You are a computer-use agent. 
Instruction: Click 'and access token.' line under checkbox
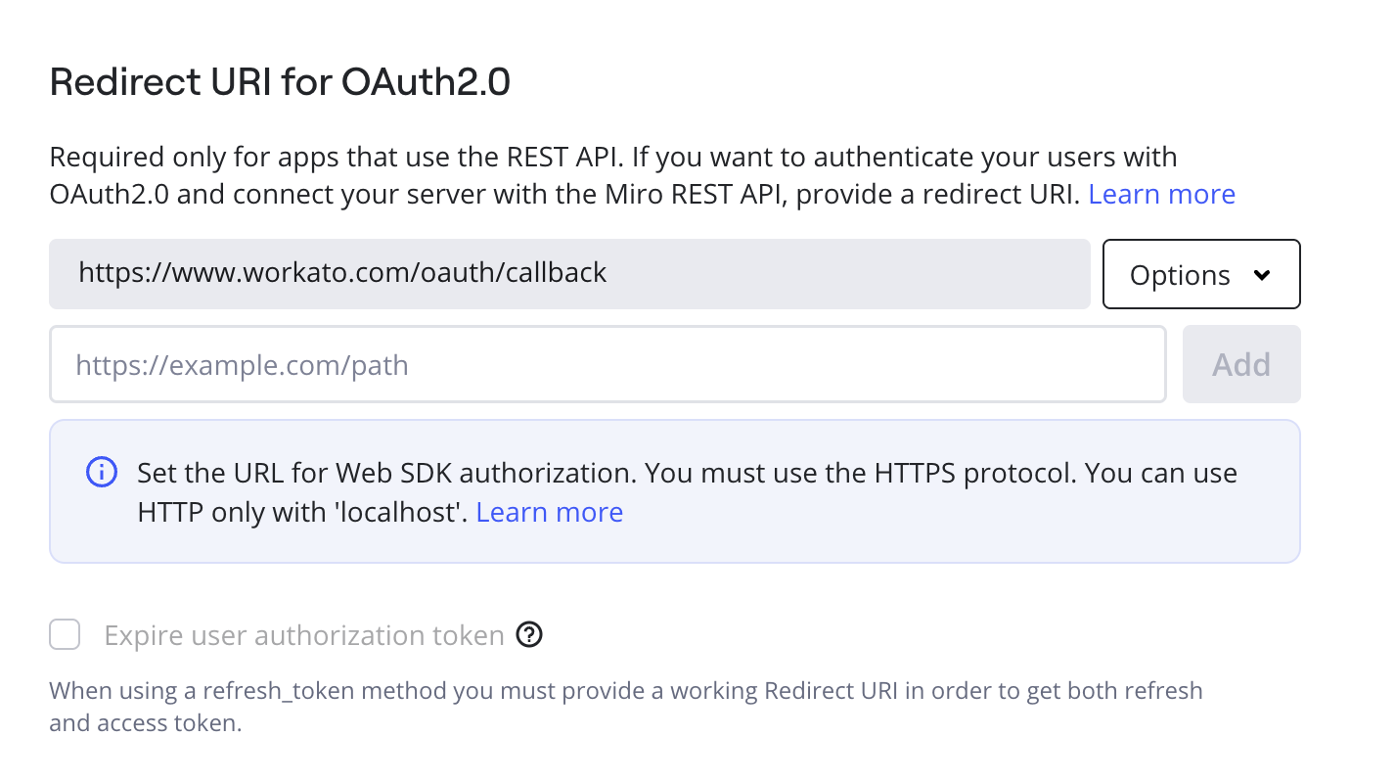(146, 724)
